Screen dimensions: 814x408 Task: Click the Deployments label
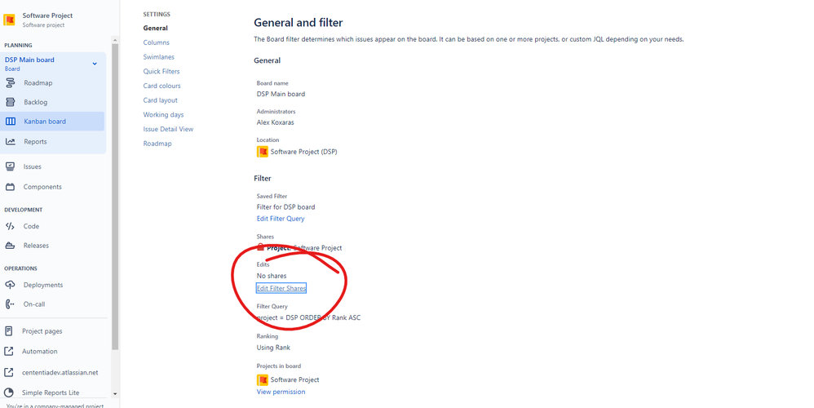[43, 285]
